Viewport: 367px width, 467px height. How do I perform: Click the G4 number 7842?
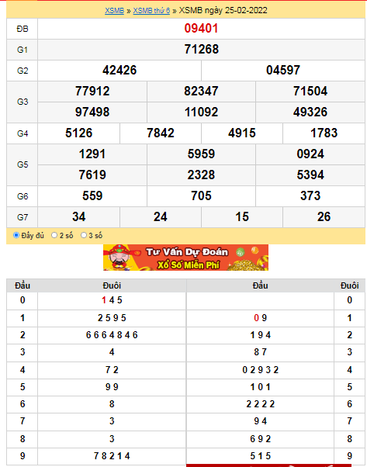pos(161,133)
